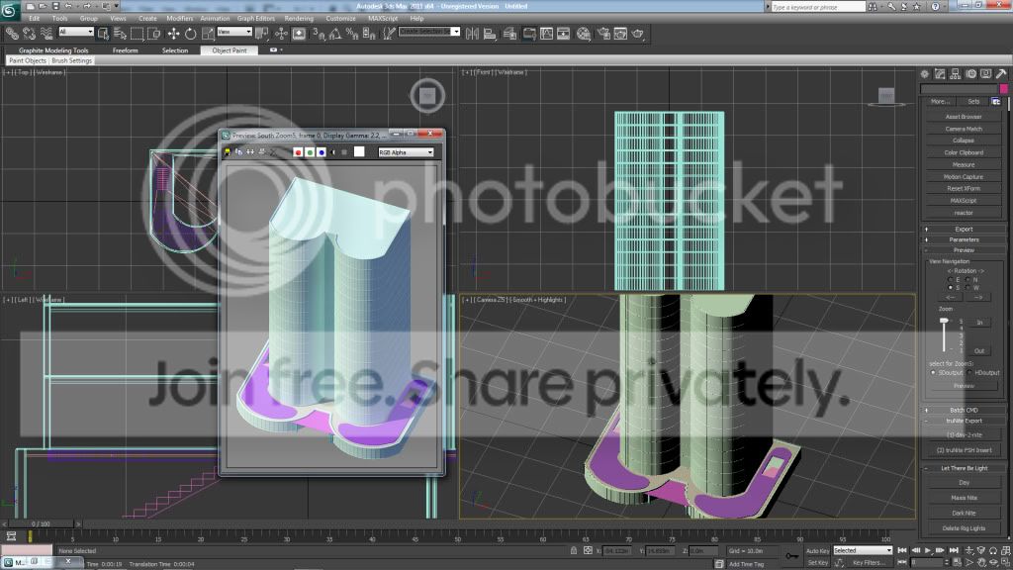Image resolution: width=1013 pixels, height=570 pixels.
Task: Open the 3ds Max application menu logo
Action: click(x=9, y=9)
